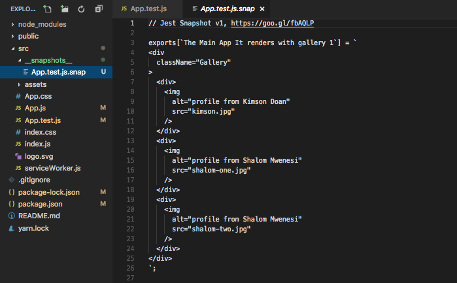The width and height of the screenshot is (457, 283).
Task: Expand the public folder arrow
Action: [x=12, y=37]
